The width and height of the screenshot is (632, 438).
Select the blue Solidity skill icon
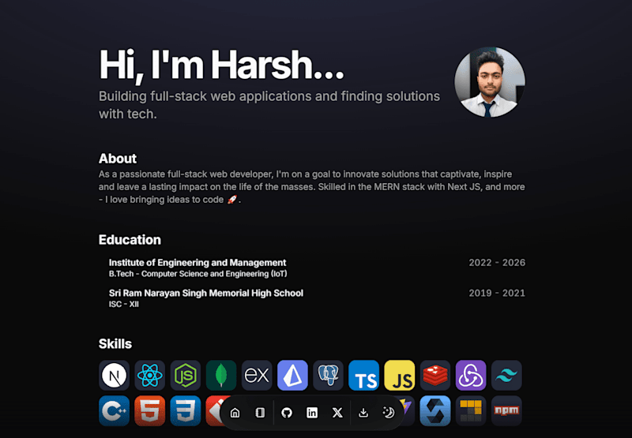[435, 410]
